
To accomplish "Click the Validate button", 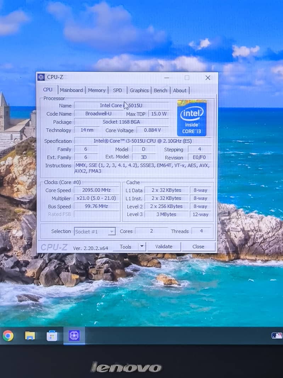I will [164, 246].
